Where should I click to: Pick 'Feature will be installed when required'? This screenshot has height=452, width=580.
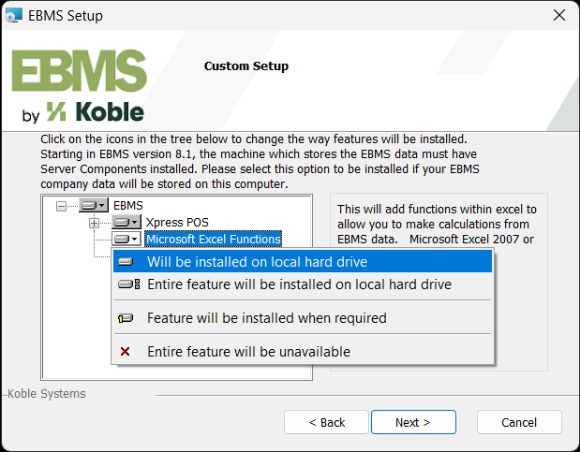pyautogui.click(x=266, y=318)
